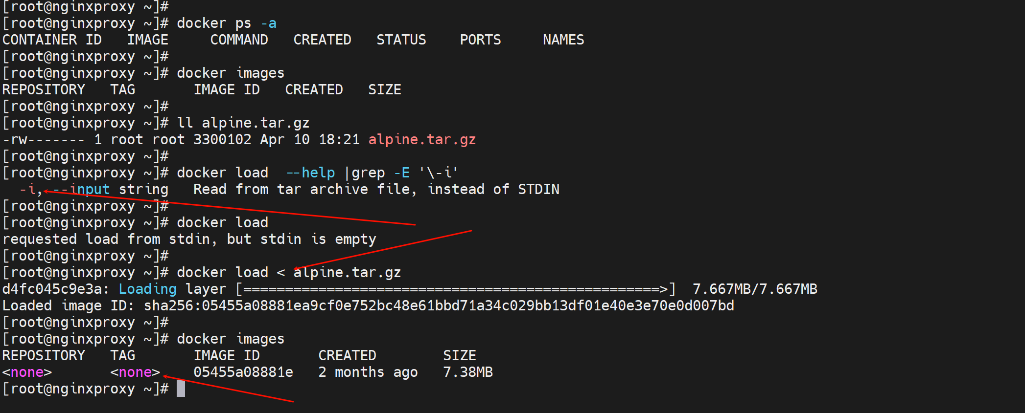Click the sha256 loaded image ID hash

coord(439,306)
